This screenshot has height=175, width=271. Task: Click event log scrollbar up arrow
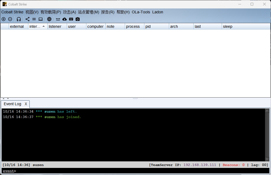(x=267, y=111)
